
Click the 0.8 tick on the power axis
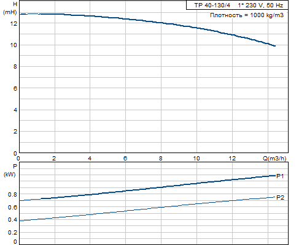pos(12,195)
